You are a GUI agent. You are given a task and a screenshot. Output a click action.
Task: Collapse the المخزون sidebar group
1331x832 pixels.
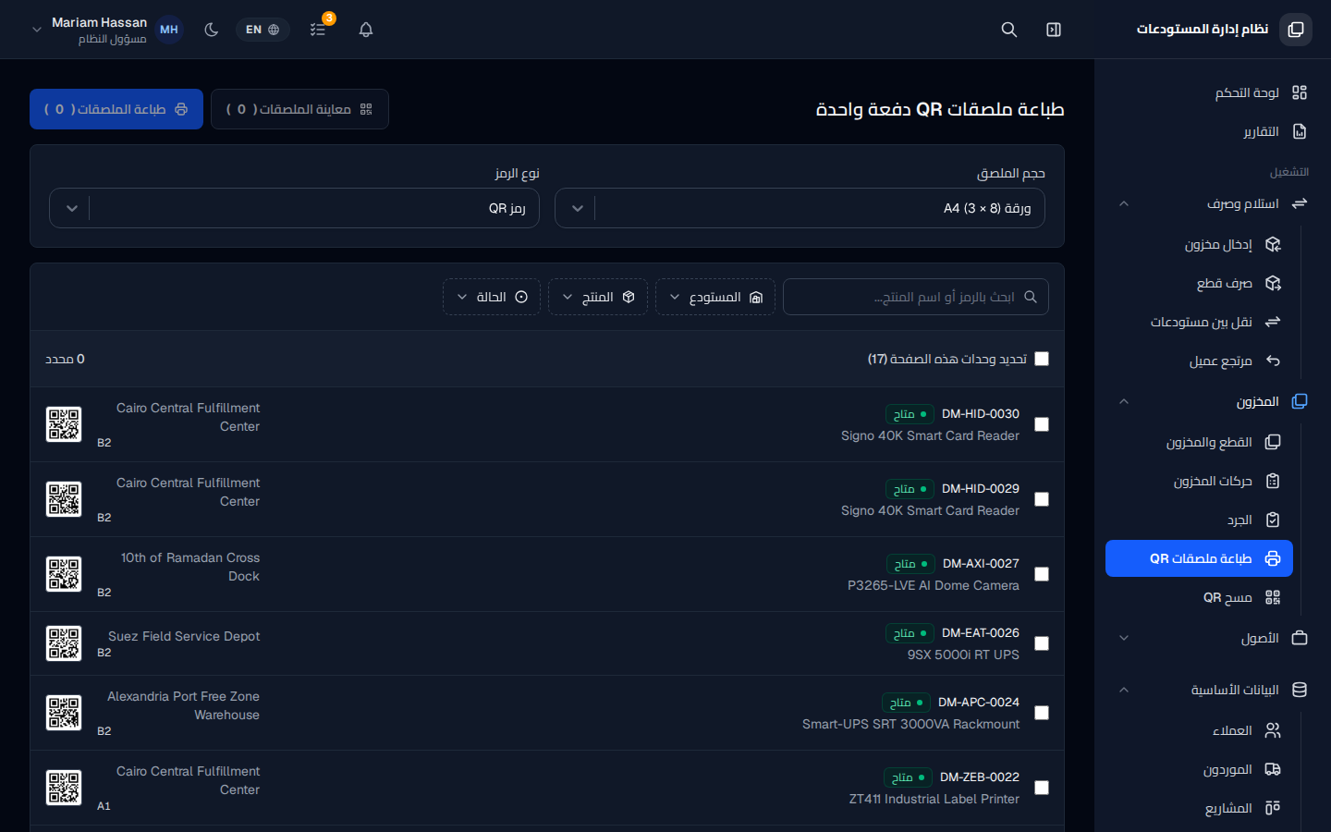coord(1211,401)
